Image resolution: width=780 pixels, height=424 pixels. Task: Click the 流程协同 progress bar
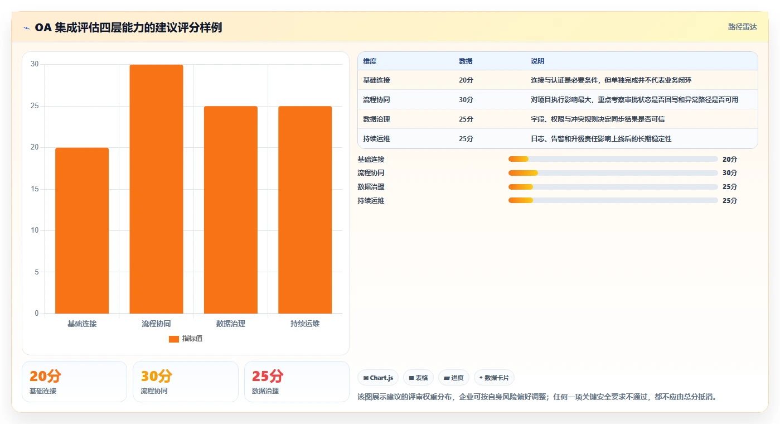(613, 173)
